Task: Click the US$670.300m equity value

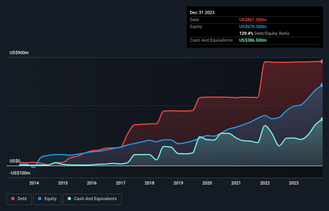Action: [253, 26]
